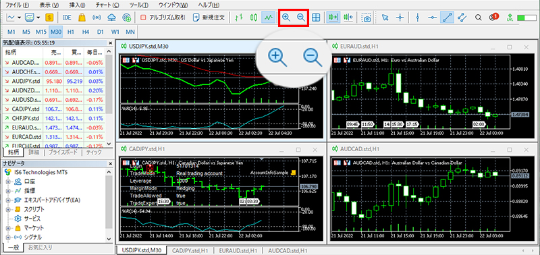Screen dimensions: 540x255
Task: Switch chart to line chart view
Action: click(268, 18)
